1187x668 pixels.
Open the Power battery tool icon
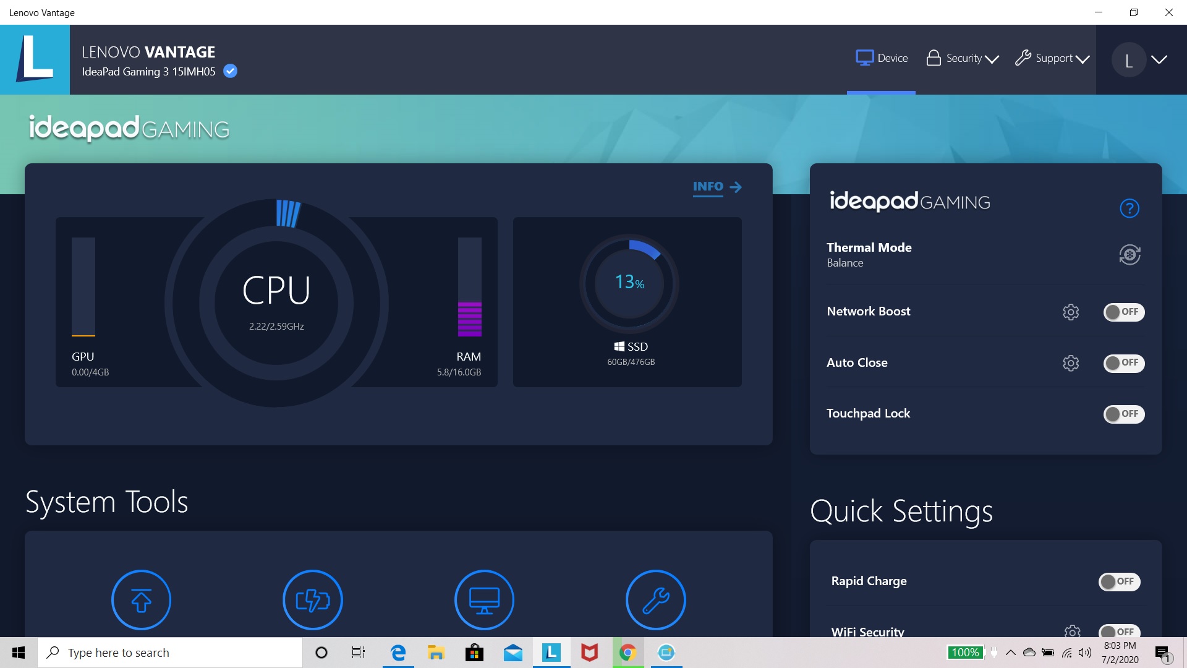click(x=313, y=599)
